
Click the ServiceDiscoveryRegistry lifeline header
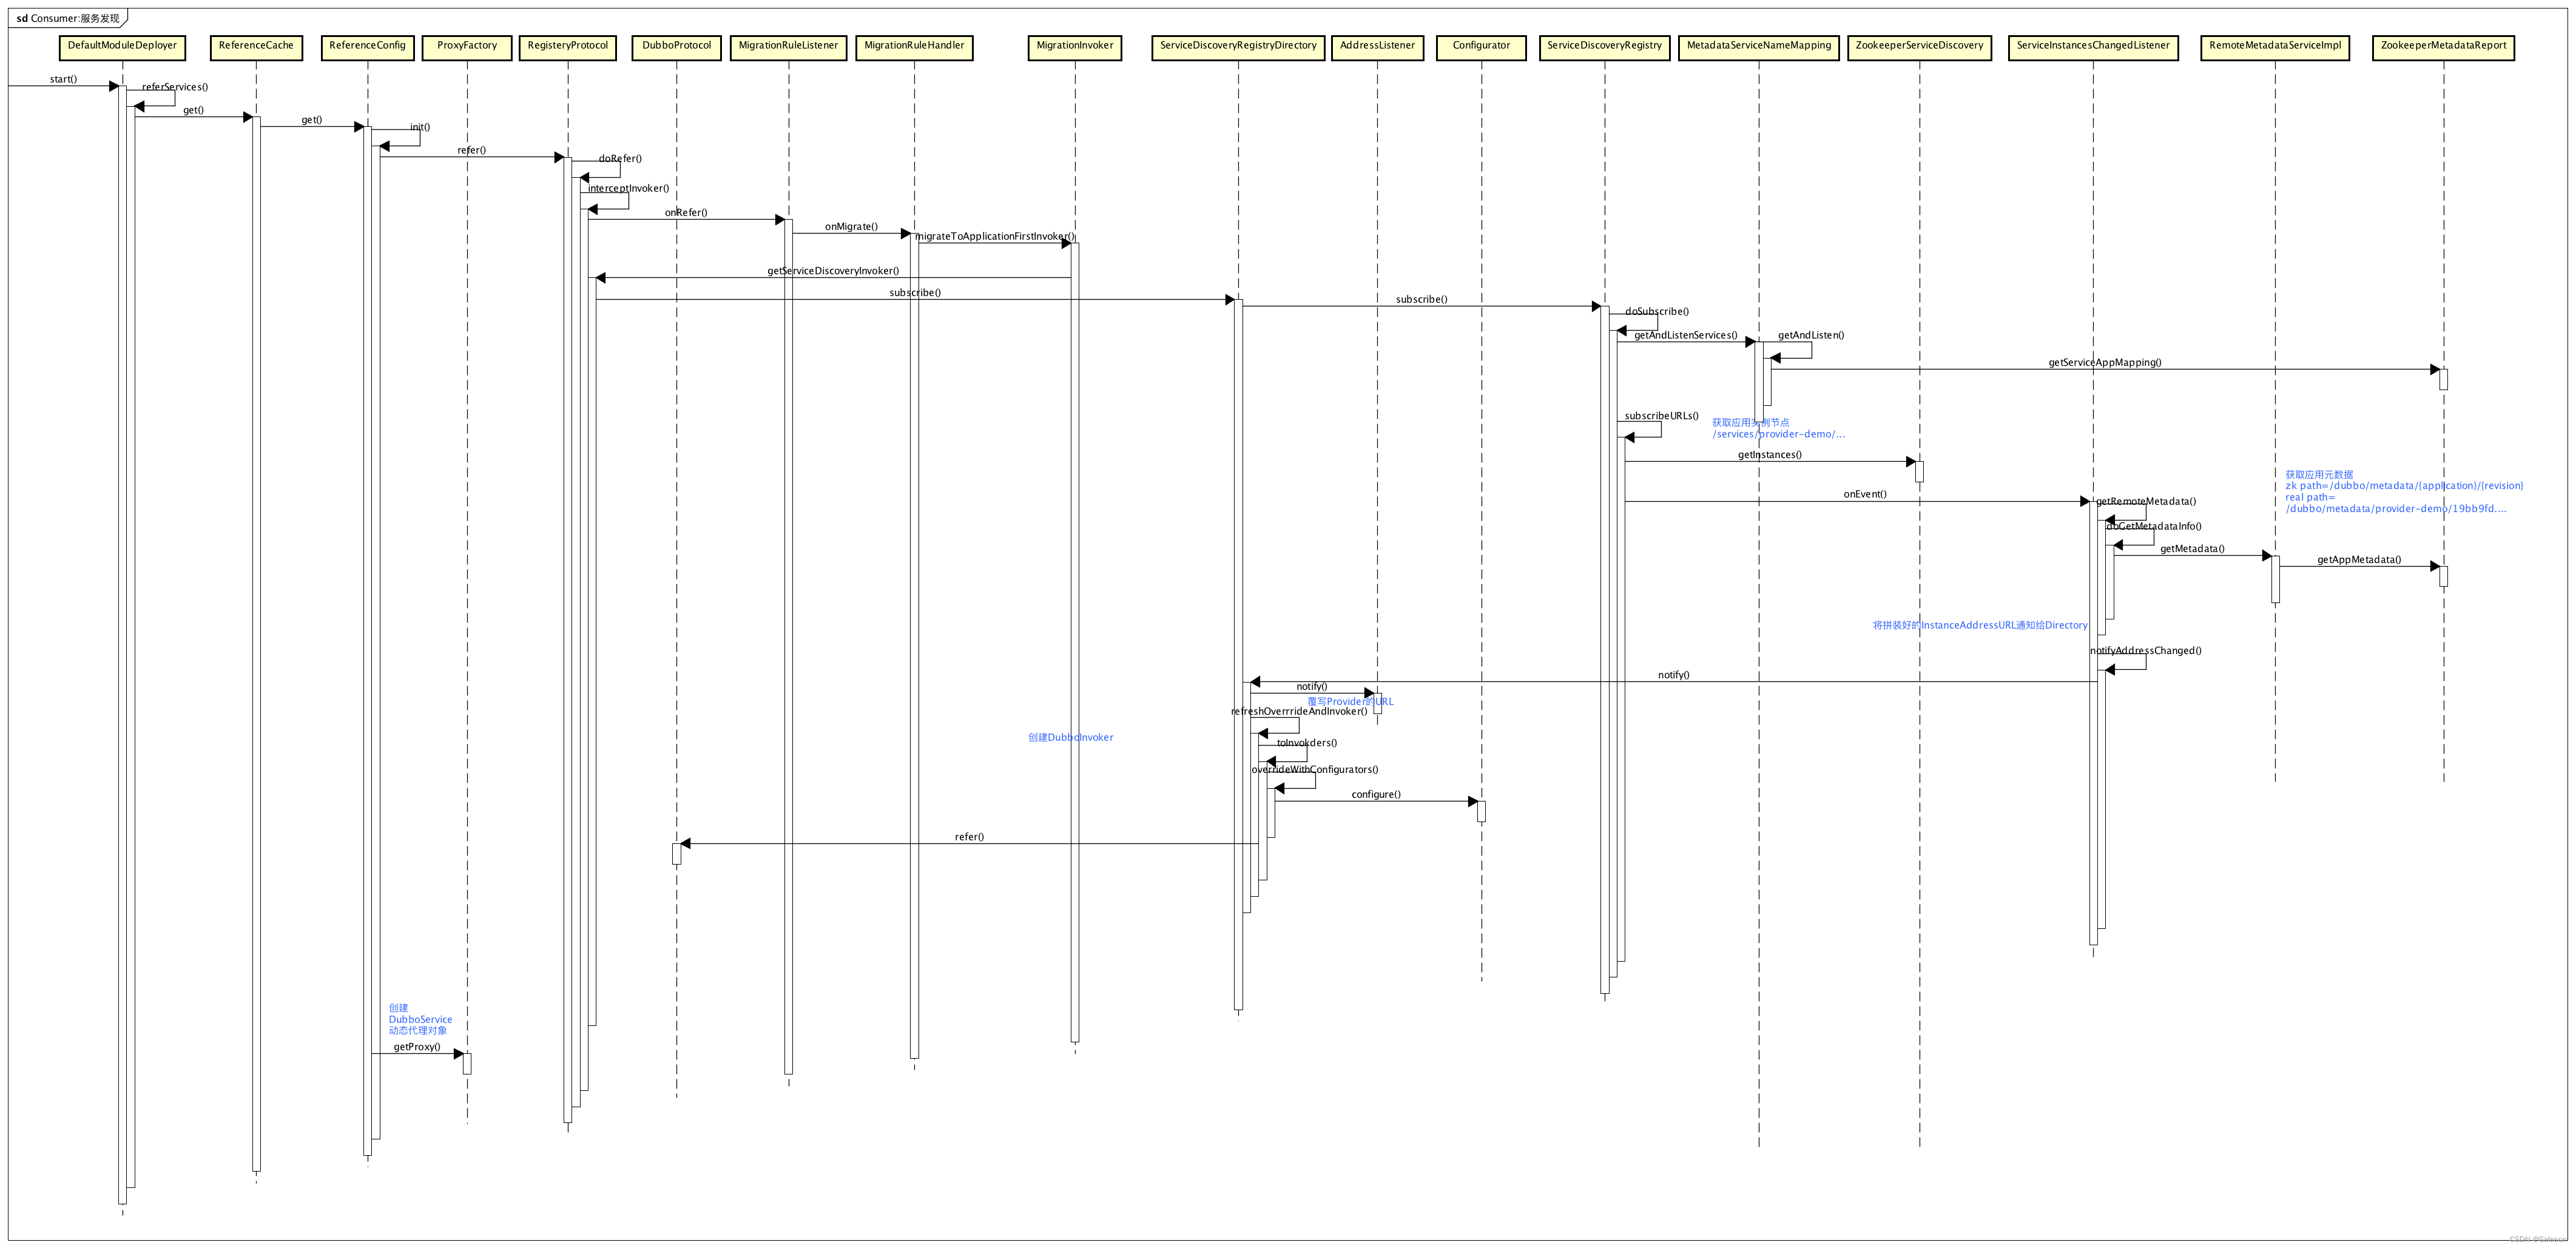pyautogui.click(x=1604, y=47)
